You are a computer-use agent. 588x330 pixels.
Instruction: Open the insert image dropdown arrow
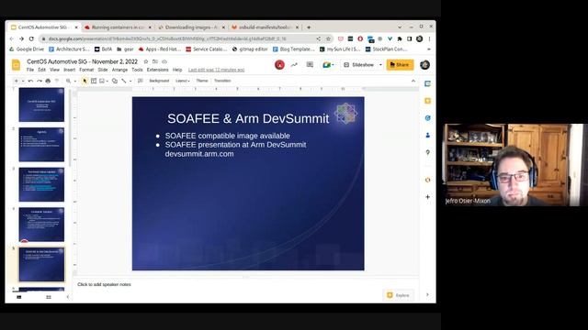(107, 81)
